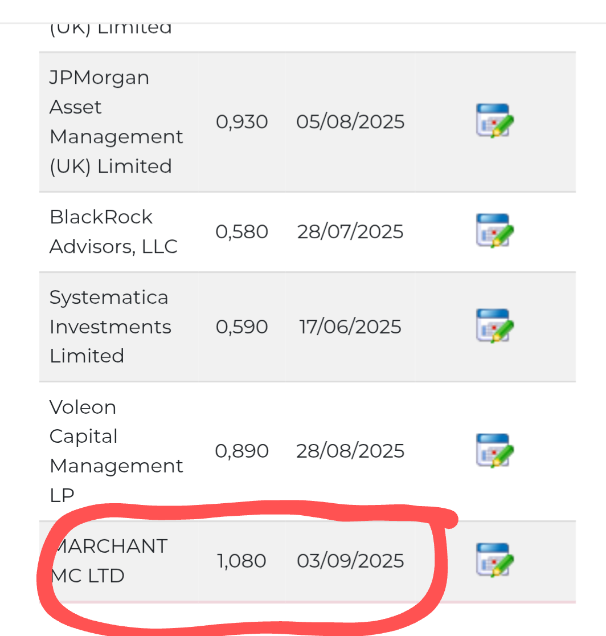Click the date 28/07/2025
The image size is (606, 636).
click(x=350, y=231)
